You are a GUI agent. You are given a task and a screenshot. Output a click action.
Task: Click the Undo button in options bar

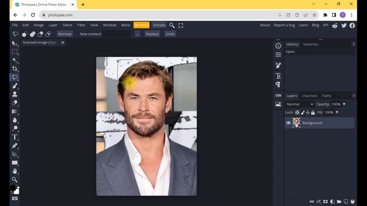pos(170,34)
